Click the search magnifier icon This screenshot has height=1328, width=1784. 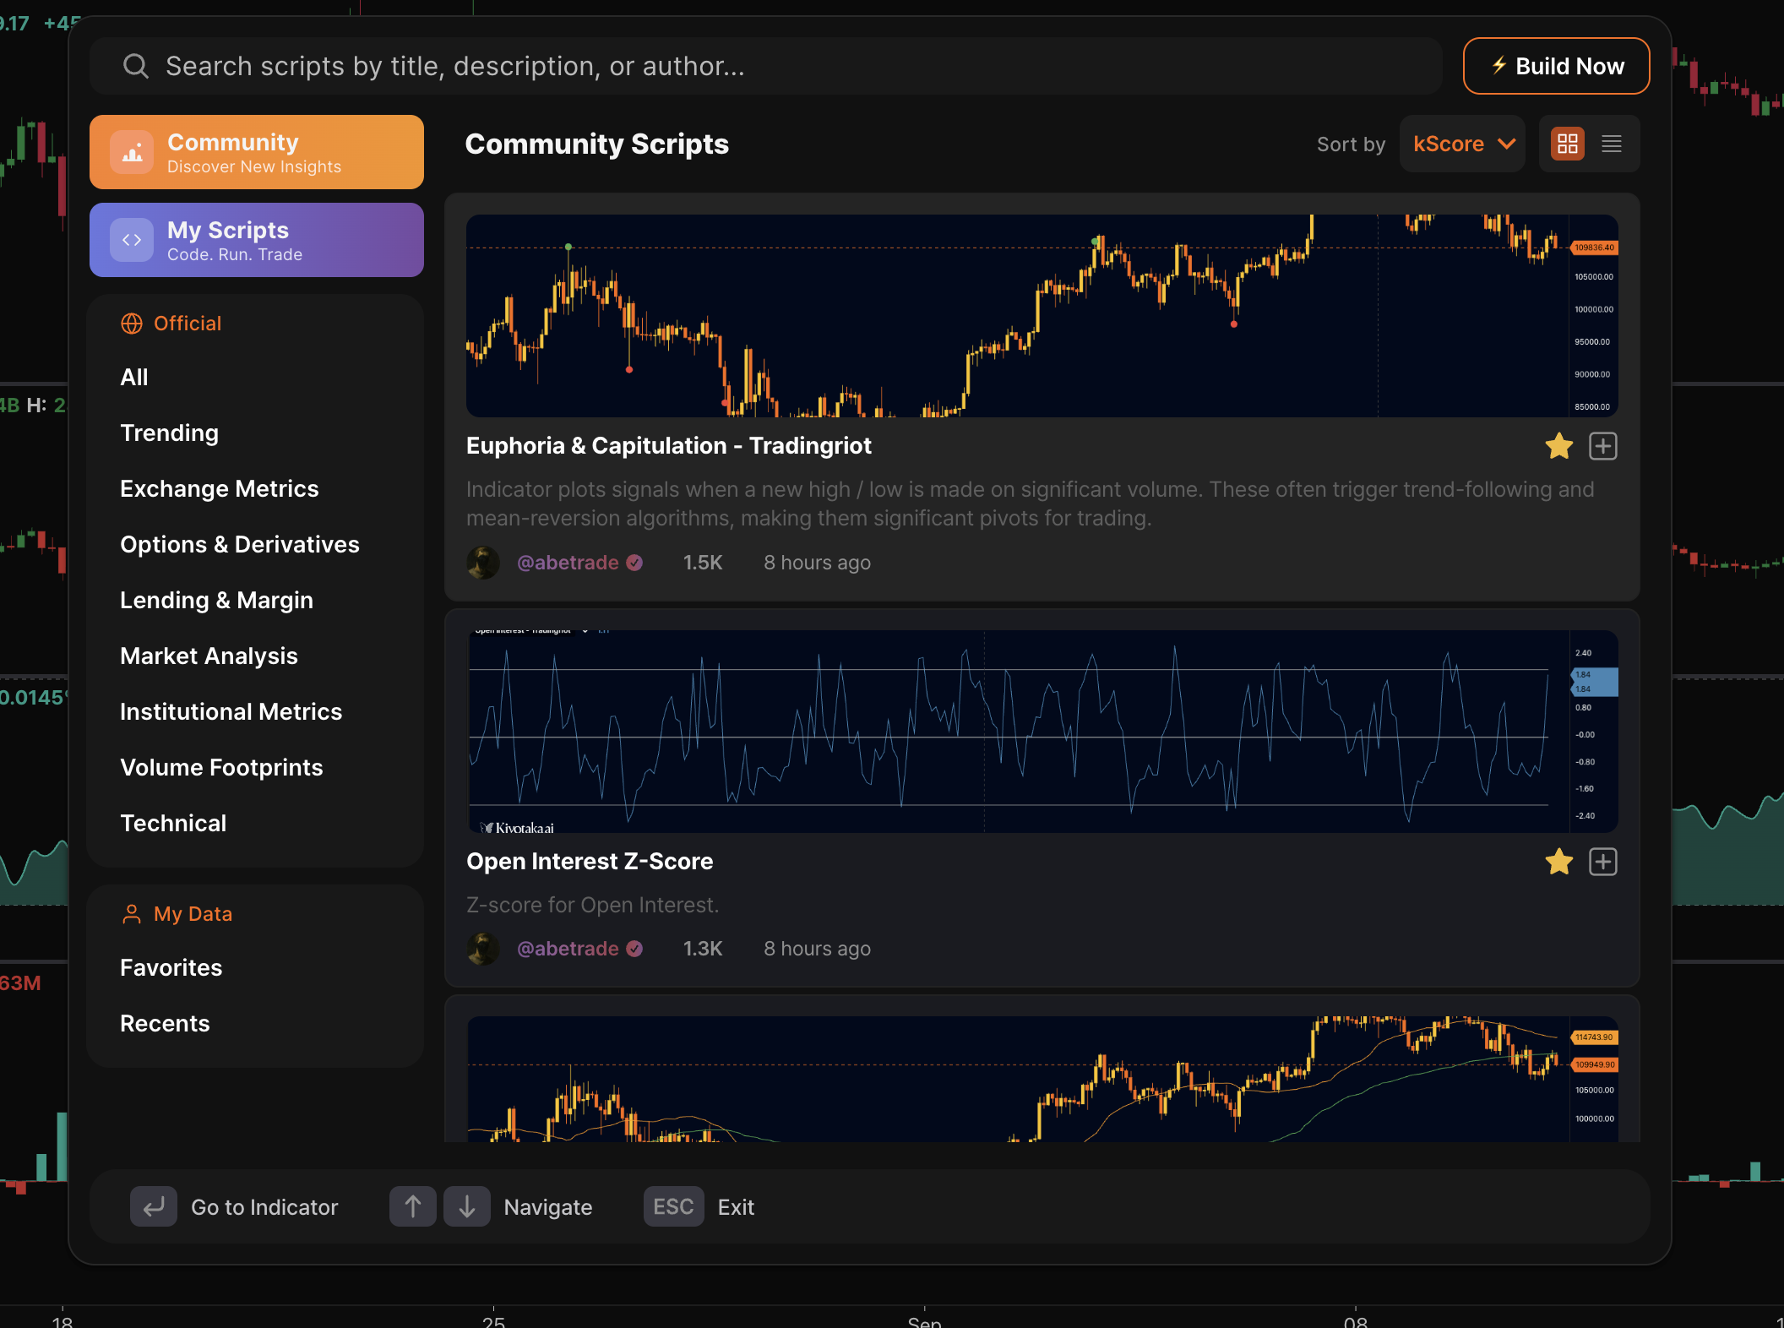coord(135,66)
